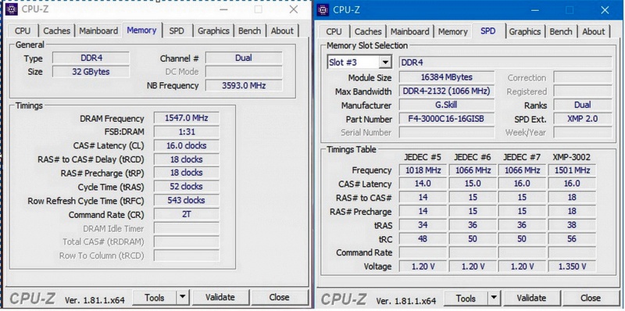
Task: Switch to the Memory tab in right window
Action: [x=452, y=31]
